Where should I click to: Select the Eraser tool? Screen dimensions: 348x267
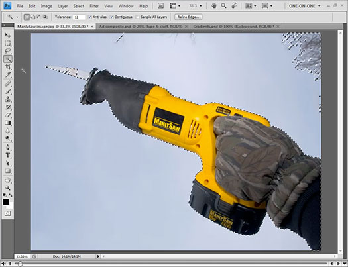click(7, 115)
